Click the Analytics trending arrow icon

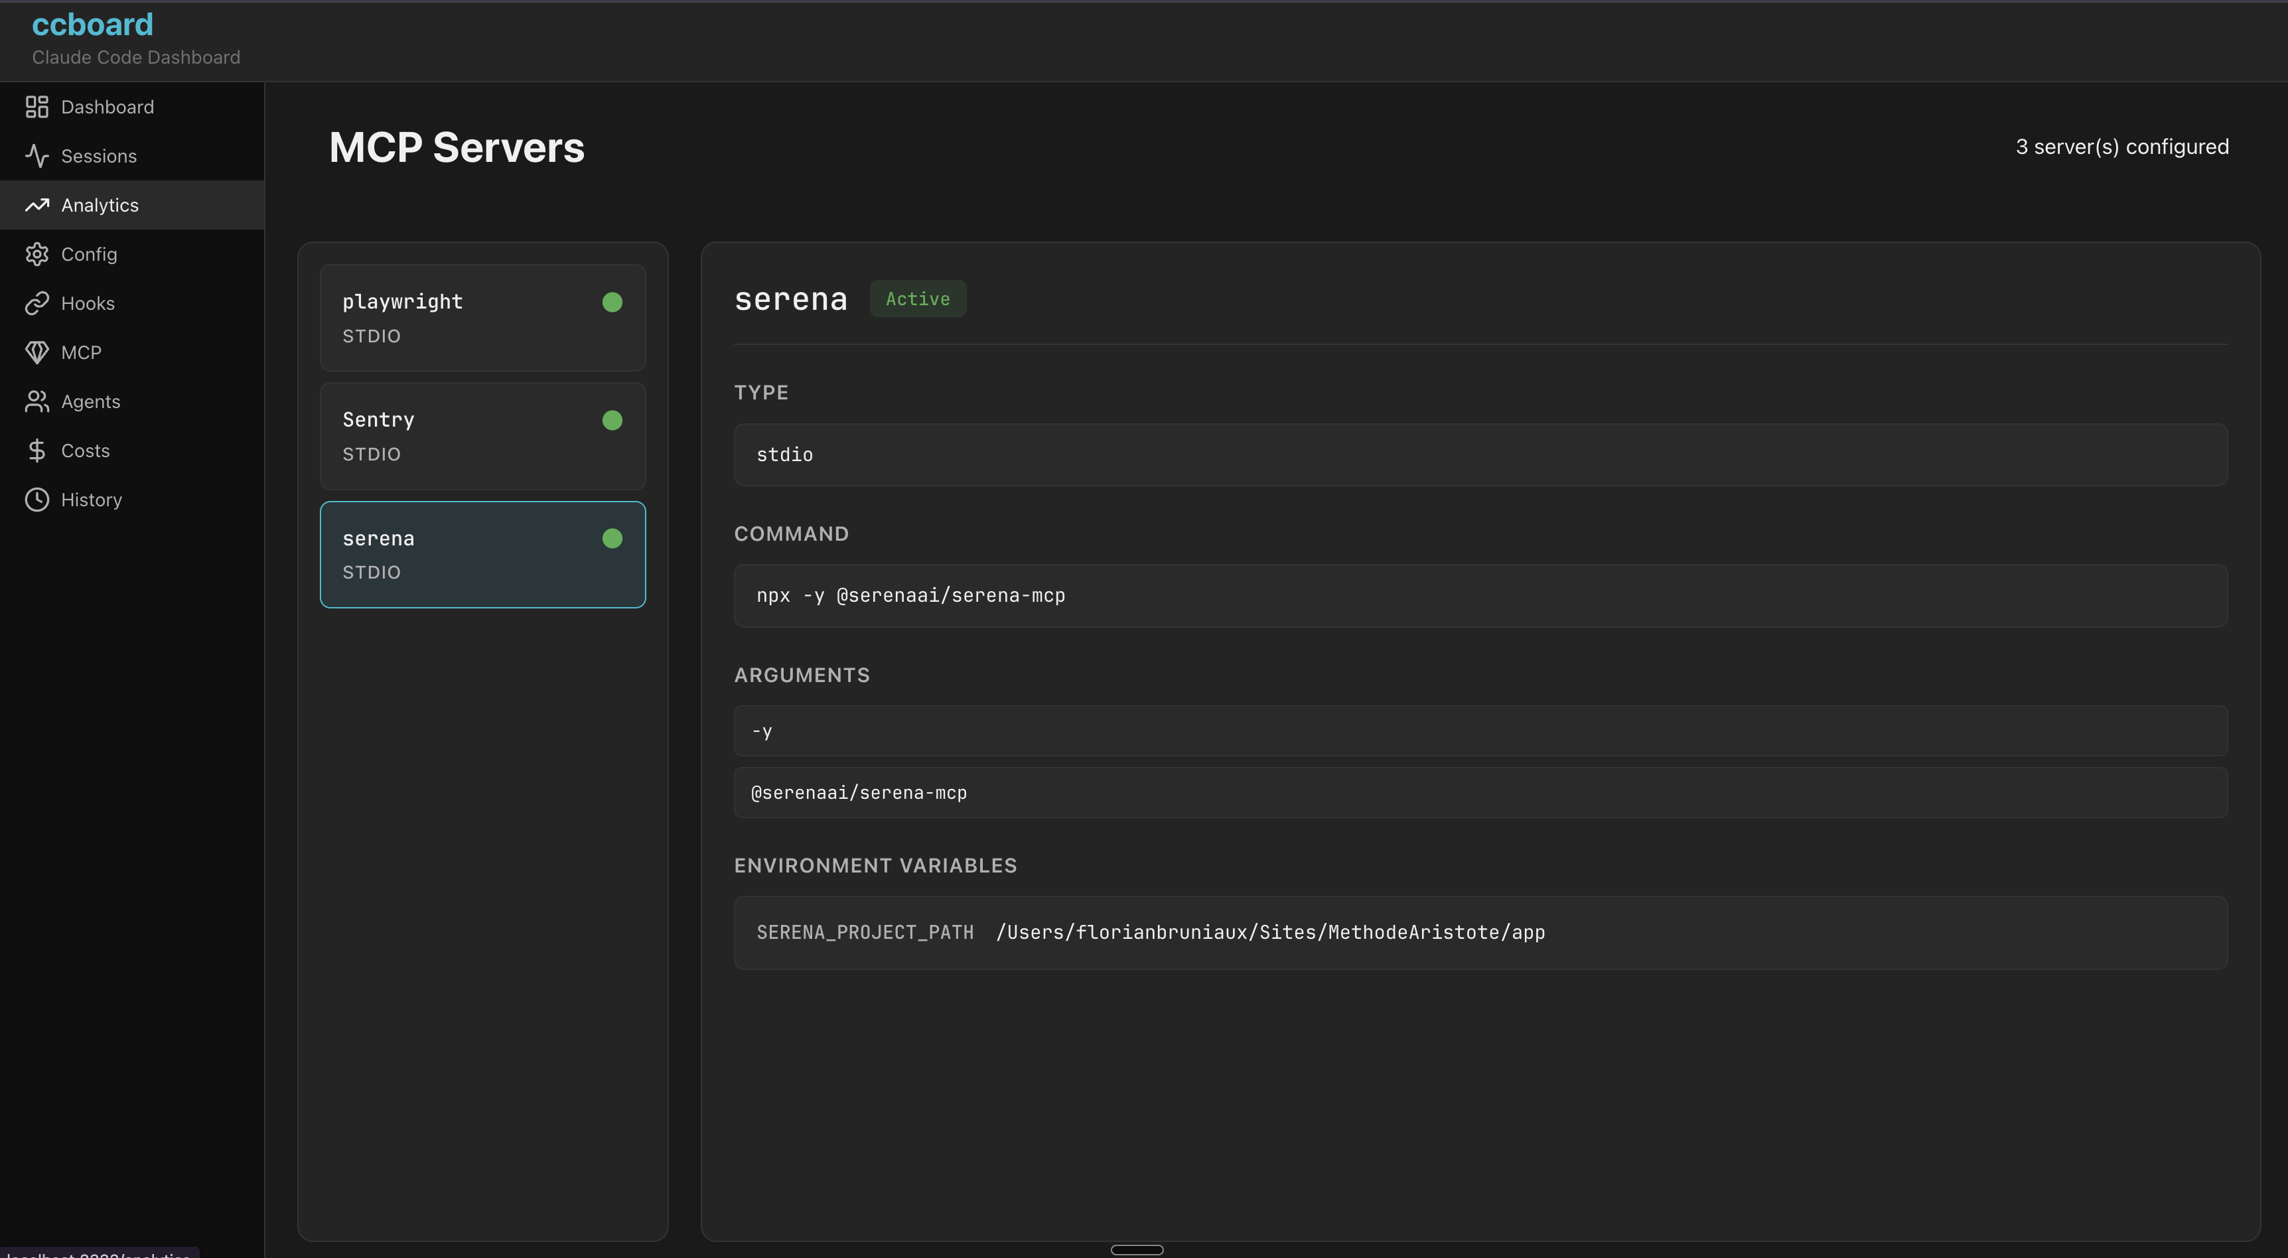pos(36,205)
